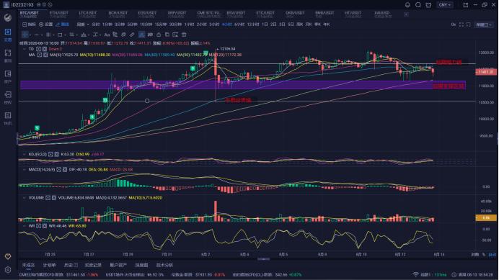Open the skin theme shirt icon
Viewport: 499px width, 280px height.
tap(428, 5)
